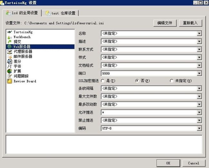Click the 编辑文件 button
This screenshot has height=168, width=209.
coord(165,23)
